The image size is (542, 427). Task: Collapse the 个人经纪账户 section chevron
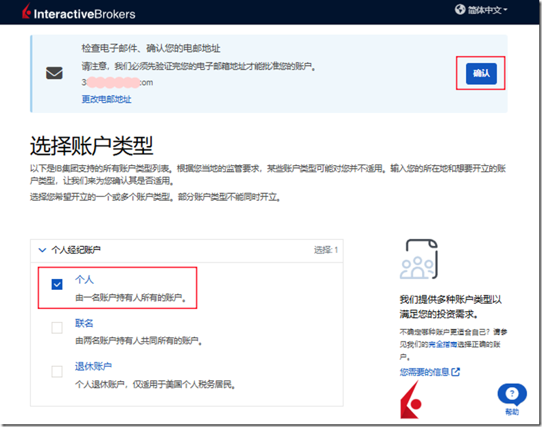pos(43,250)
